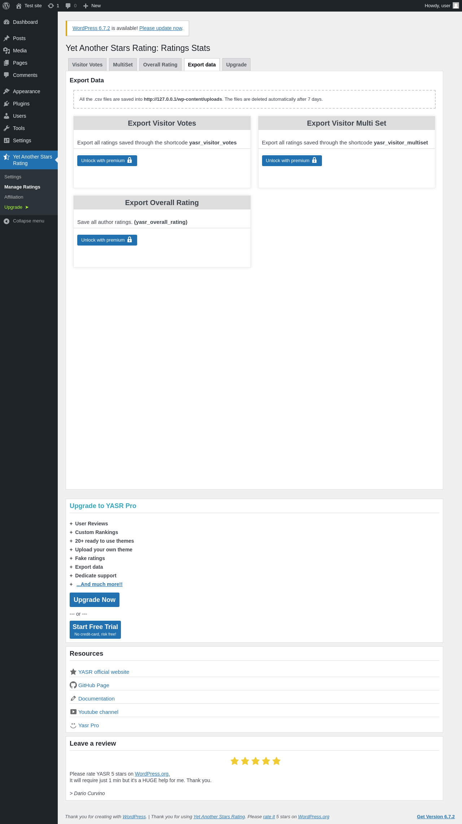Click the Collapse menu arrow icon
The image size is (462, 824).
[6, 221]
